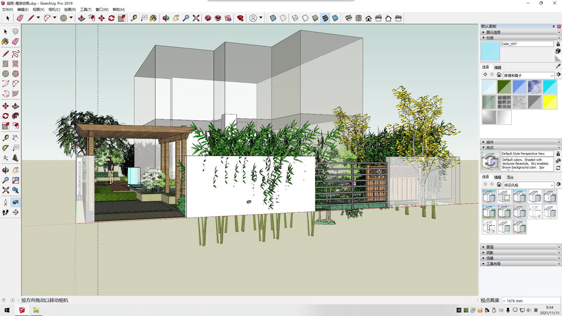
Task: Expand the 图层 panel
Action: click(490, 247)
